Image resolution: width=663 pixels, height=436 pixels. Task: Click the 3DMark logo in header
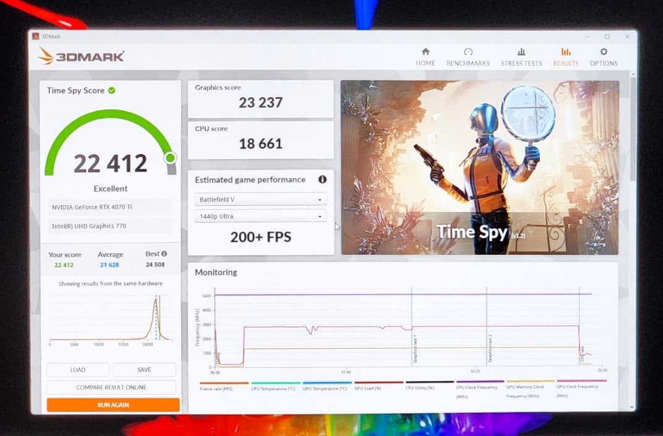[81, 56]
